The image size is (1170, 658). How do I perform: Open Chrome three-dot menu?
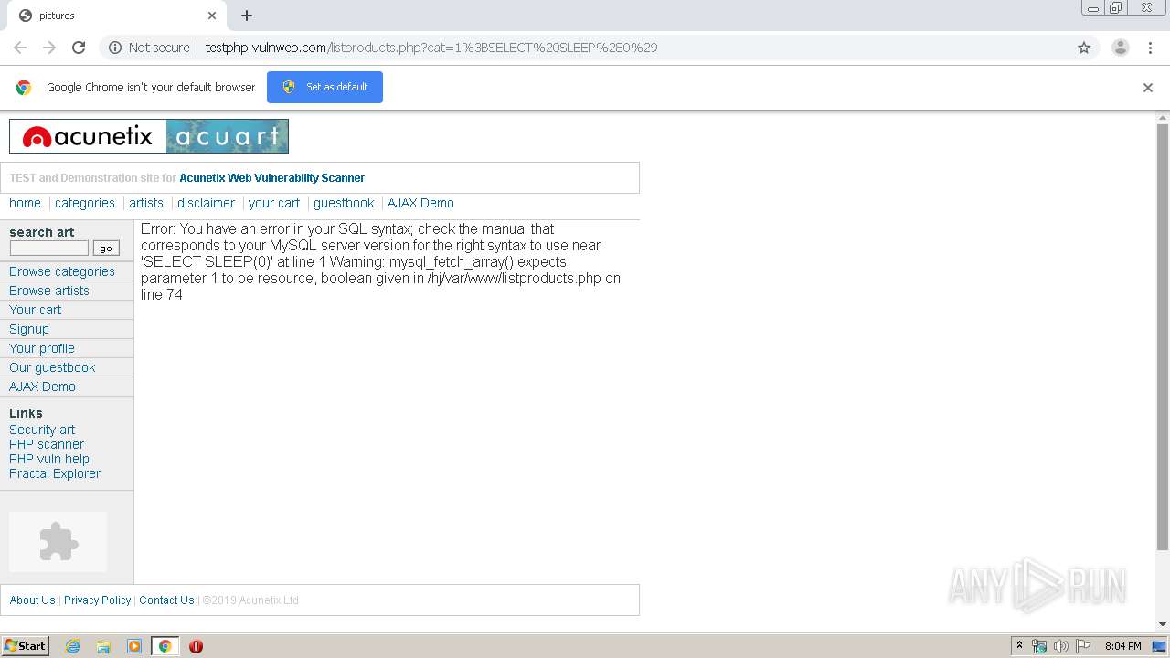coord(1150,48)
